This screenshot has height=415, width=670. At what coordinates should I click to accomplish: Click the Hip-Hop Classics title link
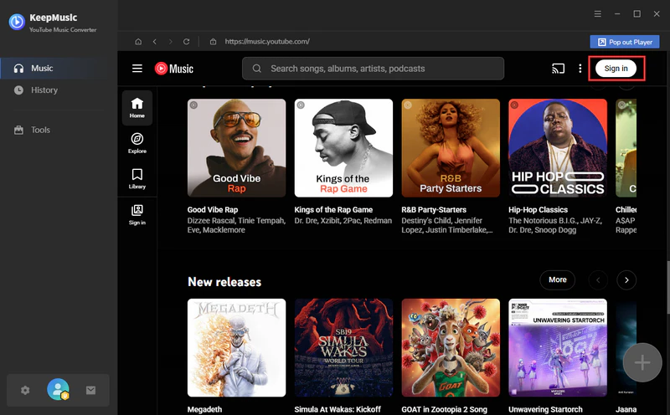click(538, 210)
